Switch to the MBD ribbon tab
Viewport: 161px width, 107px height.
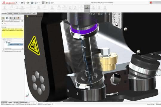[34, 13]
